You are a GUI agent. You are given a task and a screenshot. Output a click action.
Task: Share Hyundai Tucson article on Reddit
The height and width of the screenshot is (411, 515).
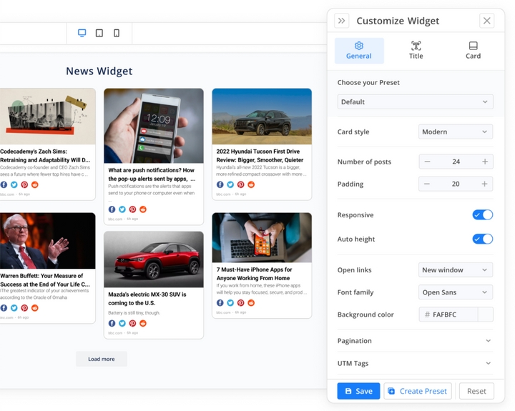(x=251, y=184)
